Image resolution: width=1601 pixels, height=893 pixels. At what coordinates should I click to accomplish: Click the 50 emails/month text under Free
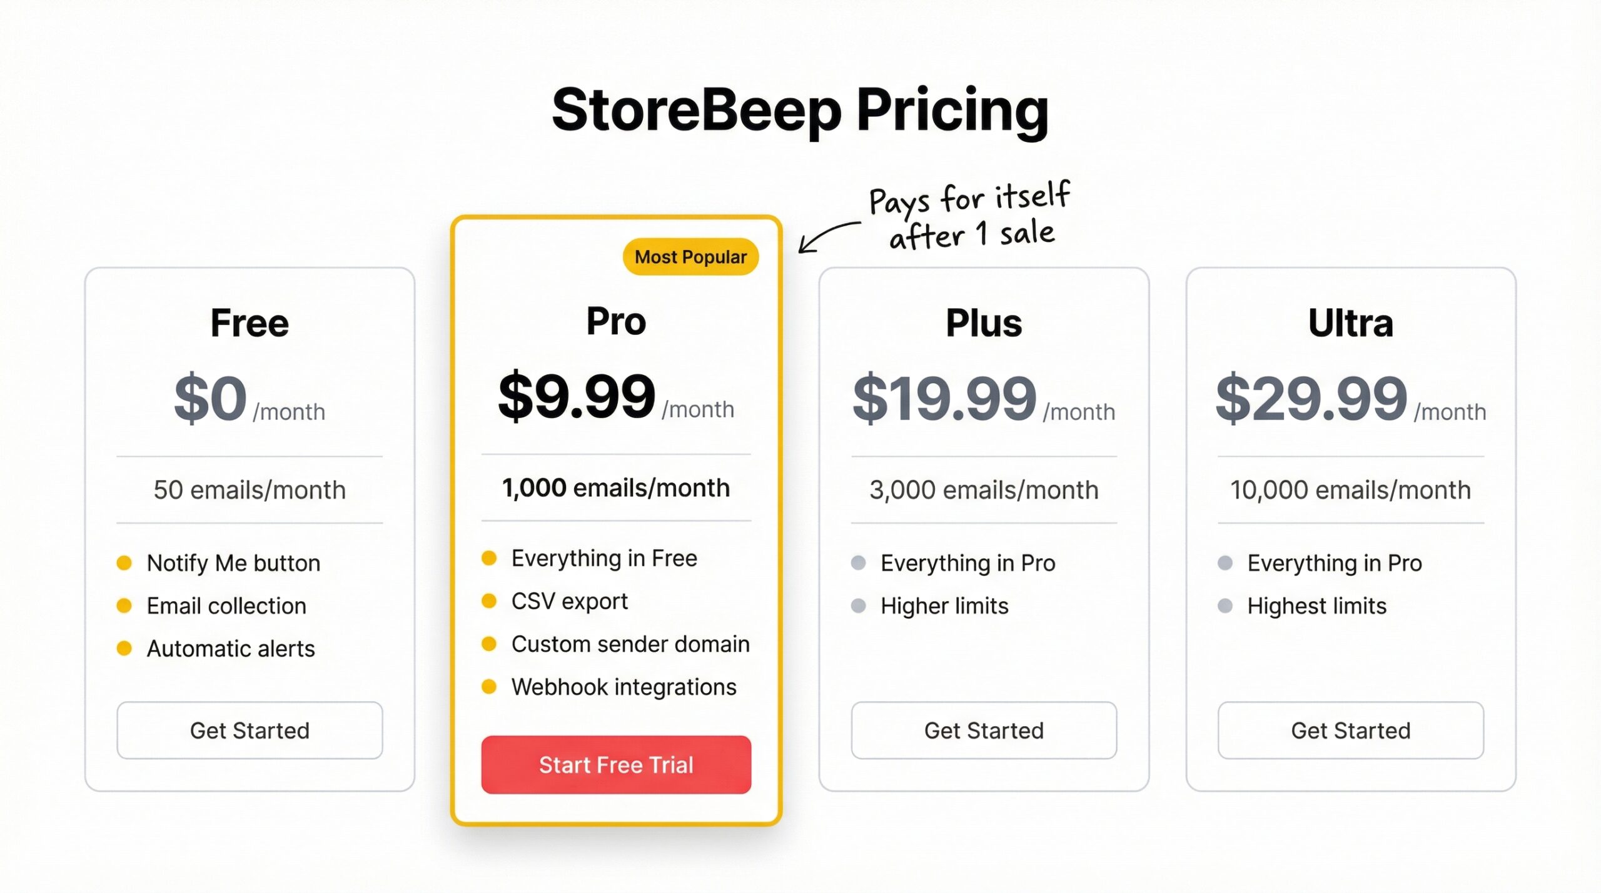click(250, 490)
